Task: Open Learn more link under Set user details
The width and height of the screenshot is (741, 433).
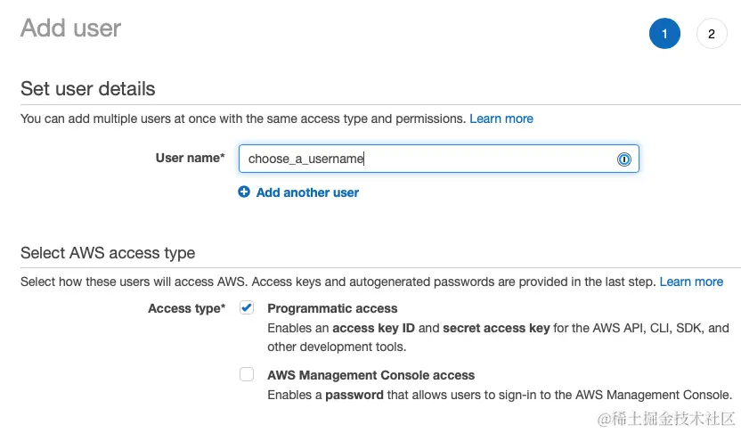Action: [501, 118]
